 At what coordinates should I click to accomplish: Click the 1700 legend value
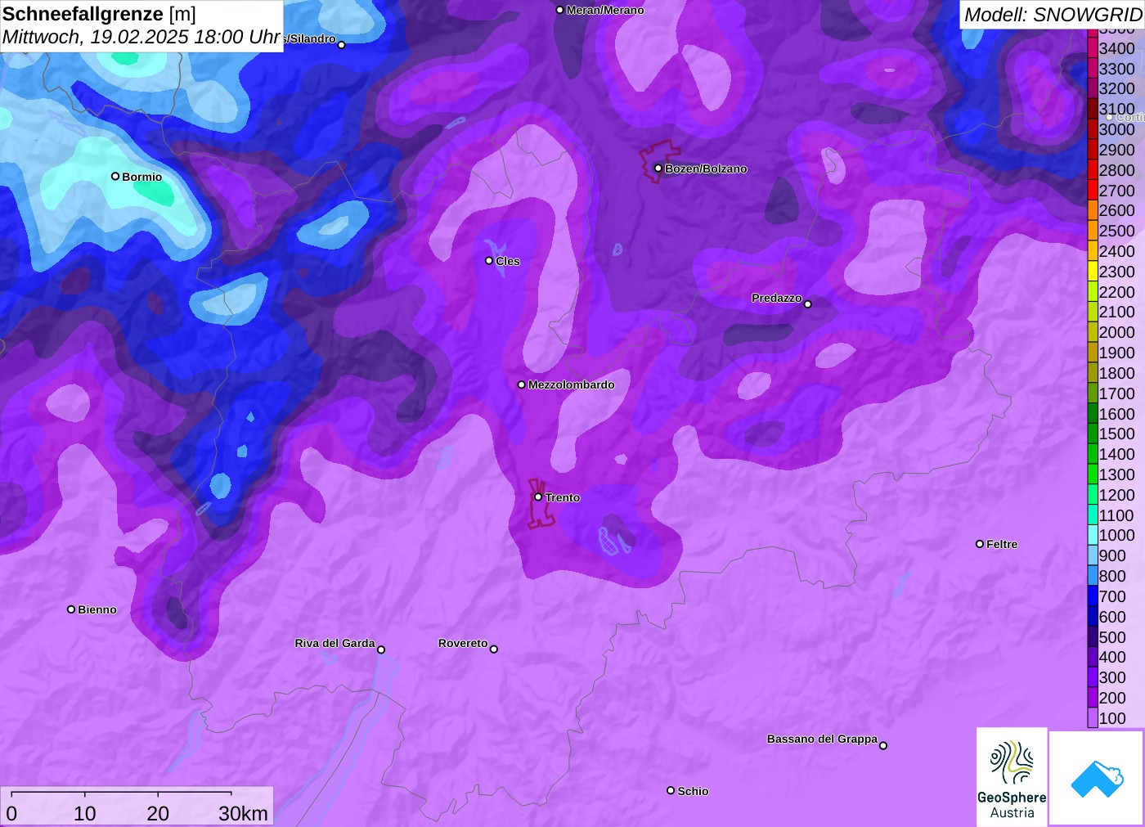[x=1117, y=393]
